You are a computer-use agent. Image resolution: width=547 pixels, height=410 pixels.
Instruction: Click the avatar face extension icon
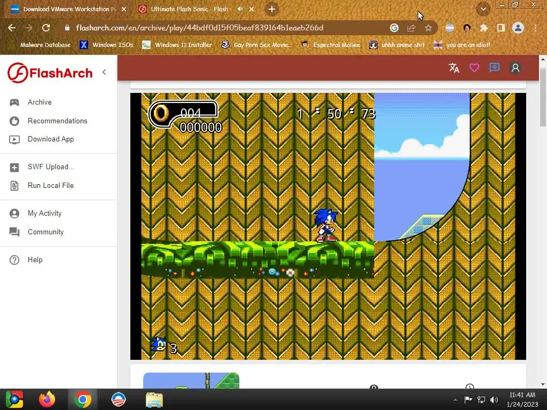(x=467, y=28)
